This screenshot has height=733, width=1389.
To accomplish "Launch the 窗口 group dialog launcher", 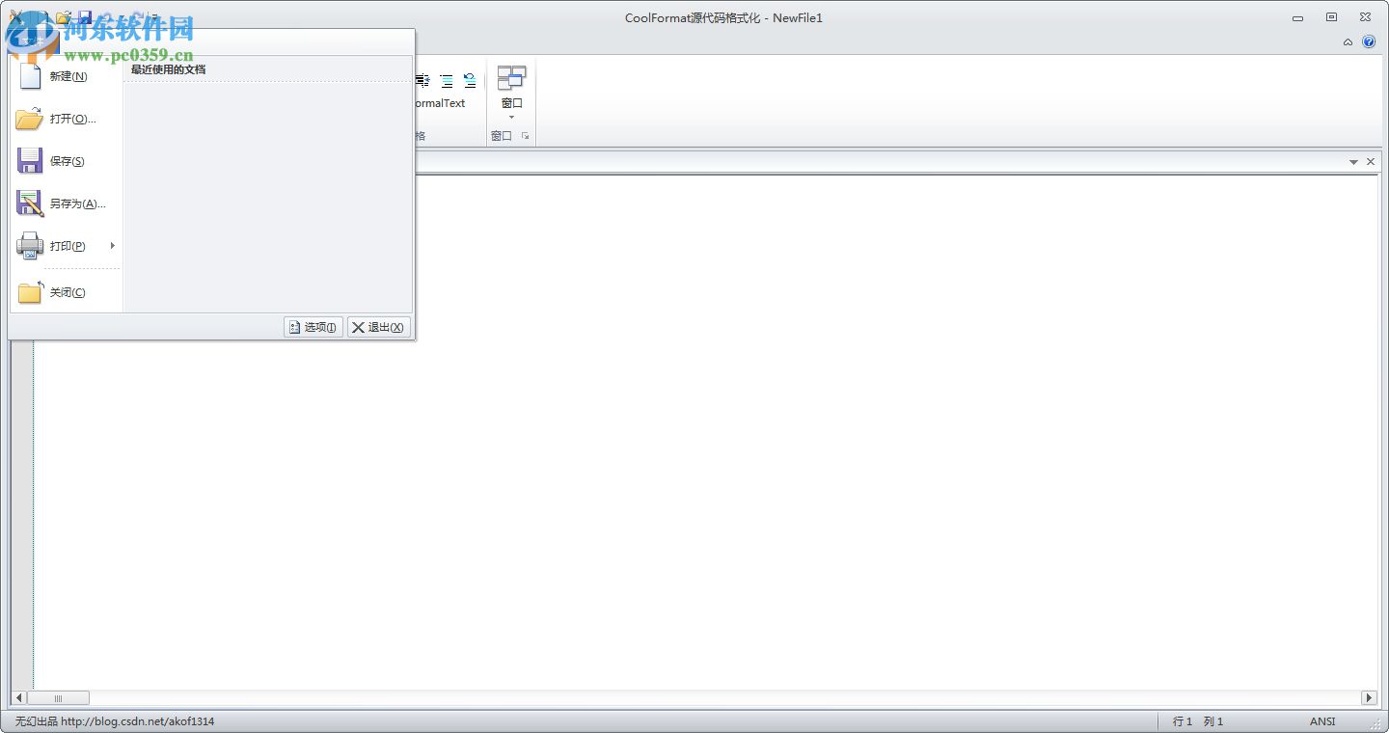I will point(526,136).
